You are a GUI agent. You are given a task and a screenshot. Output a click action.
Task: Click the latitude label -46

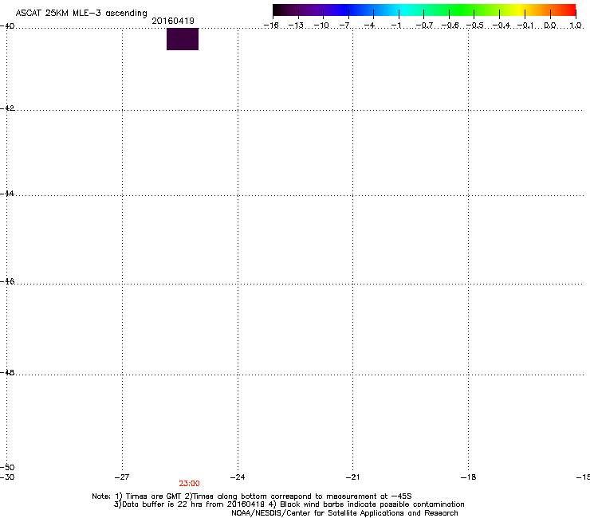7,281
